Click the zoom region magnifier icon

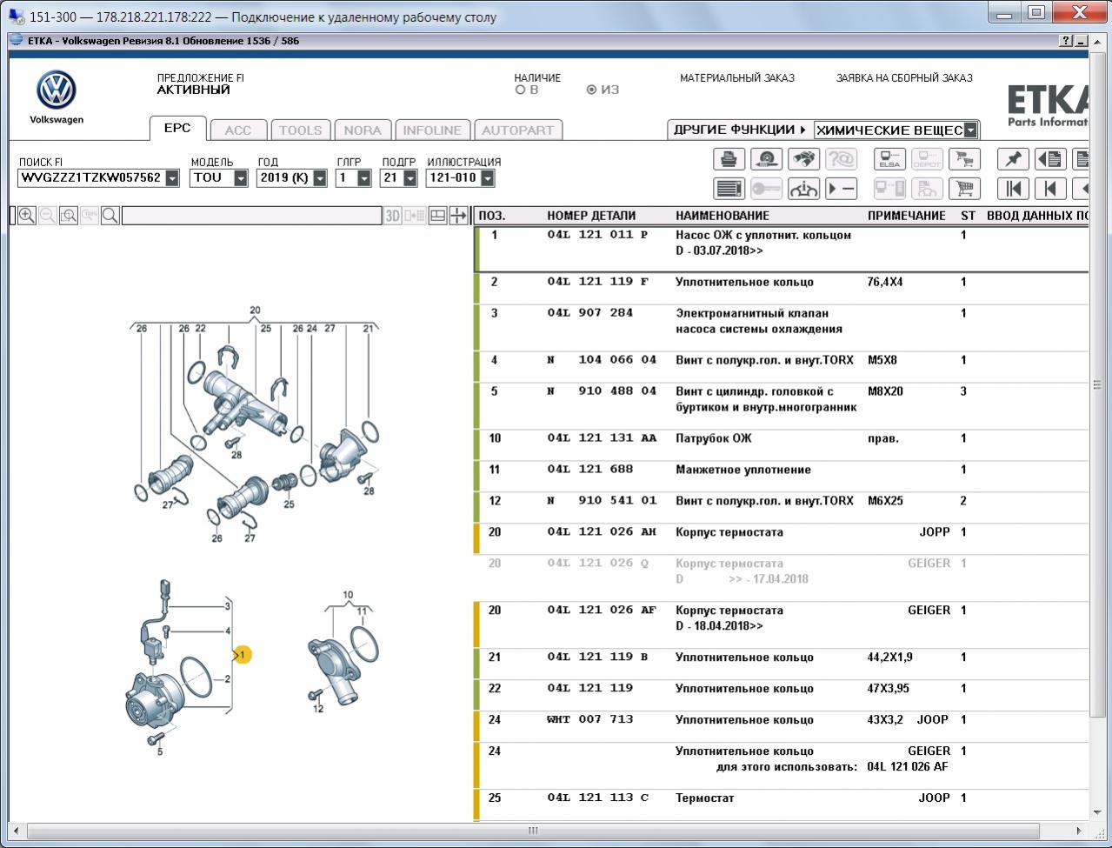click(x=69, y=216)
